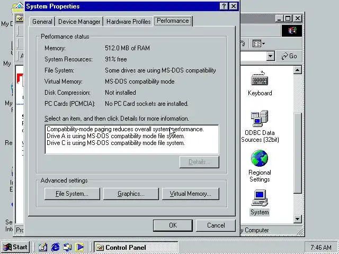Click the Control Panel taskbar button
Viewport: 339px width, 254px height.
(136, 247)
